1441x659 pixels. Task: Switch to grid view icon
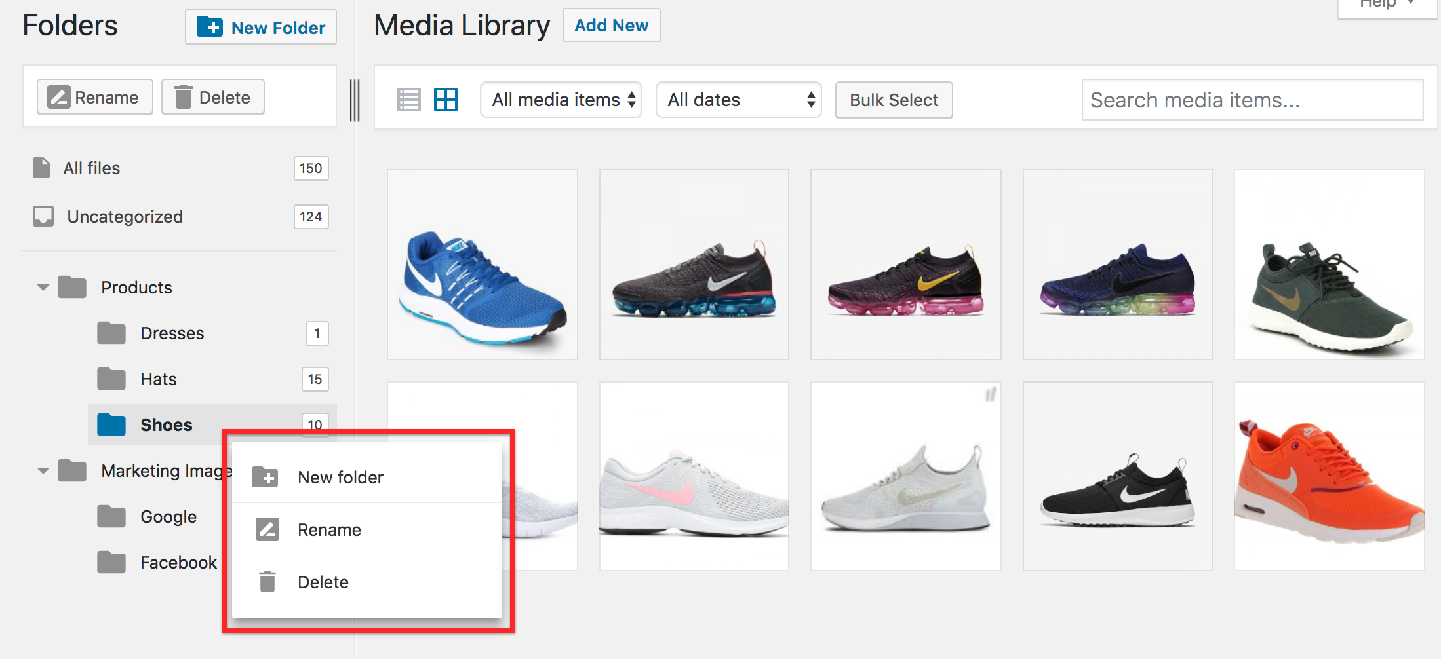click(446, 100)
